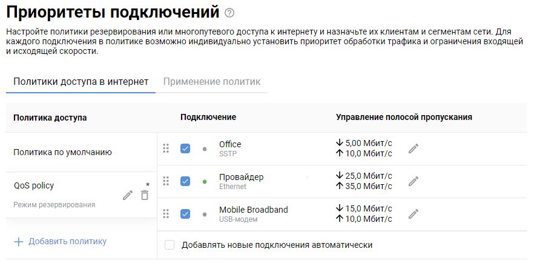Image resolution: width=534 pixels, height=263 pixels.
Task: Toggle the Провайдер Ethernet connection checkbox
Action: pyautogui.click(x=185, y=181)
